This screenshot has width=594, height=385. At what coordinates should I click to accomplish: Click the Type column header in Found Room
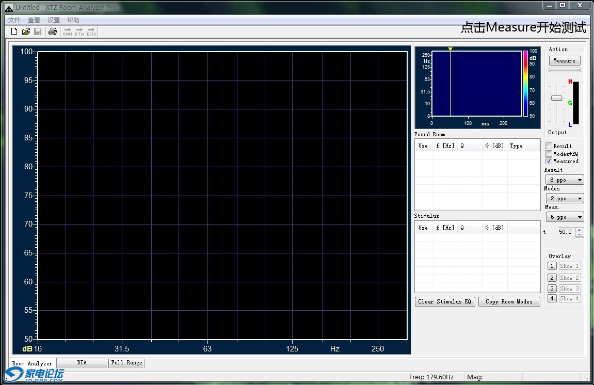tap(523, 146)
